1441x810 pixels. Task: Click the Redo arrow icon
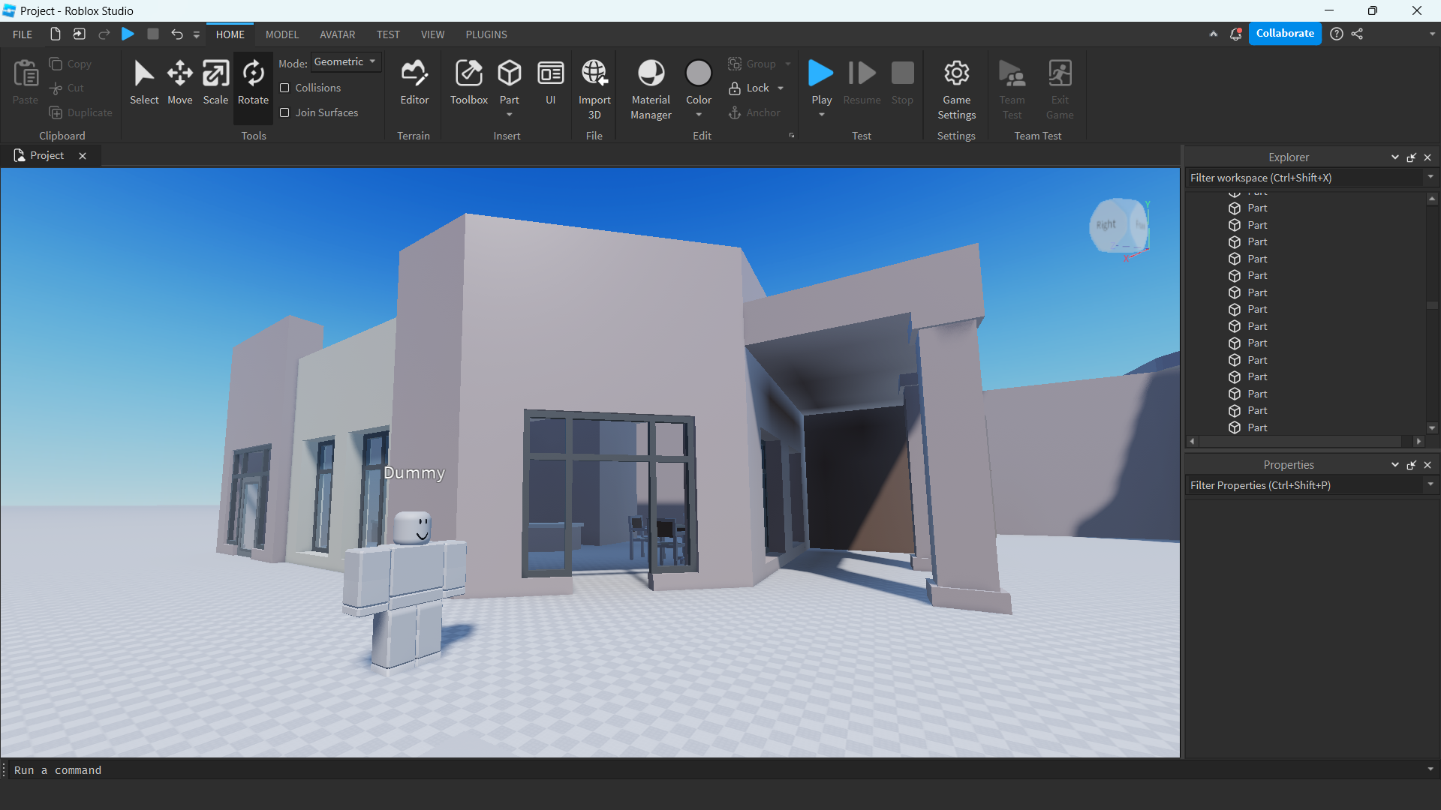[104, 34]
